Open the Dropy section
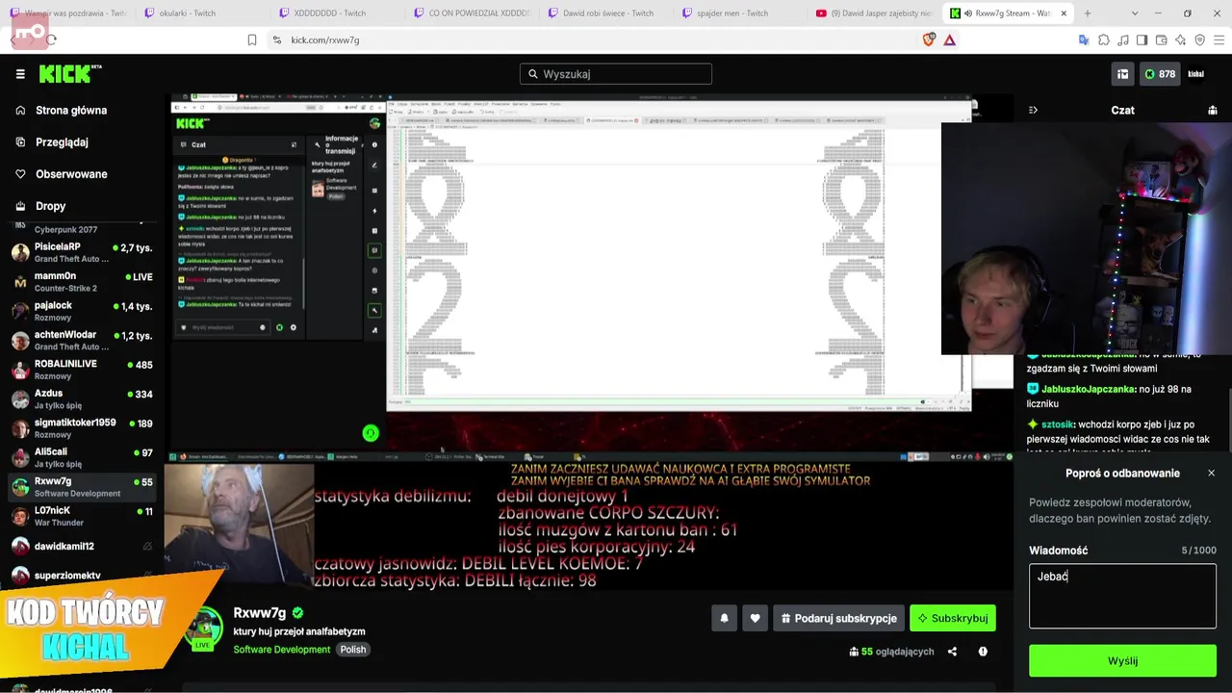 coord(51,206)
